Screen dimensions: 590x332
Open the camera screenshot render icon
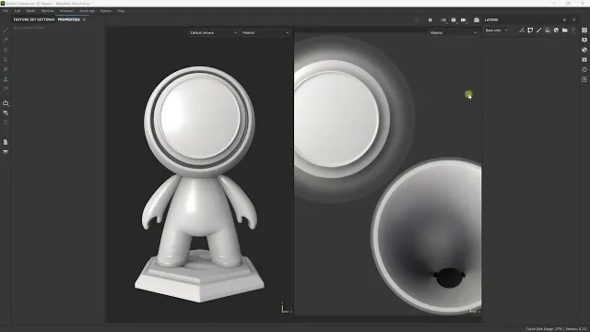pyautogui.click(x=477, y=20)
